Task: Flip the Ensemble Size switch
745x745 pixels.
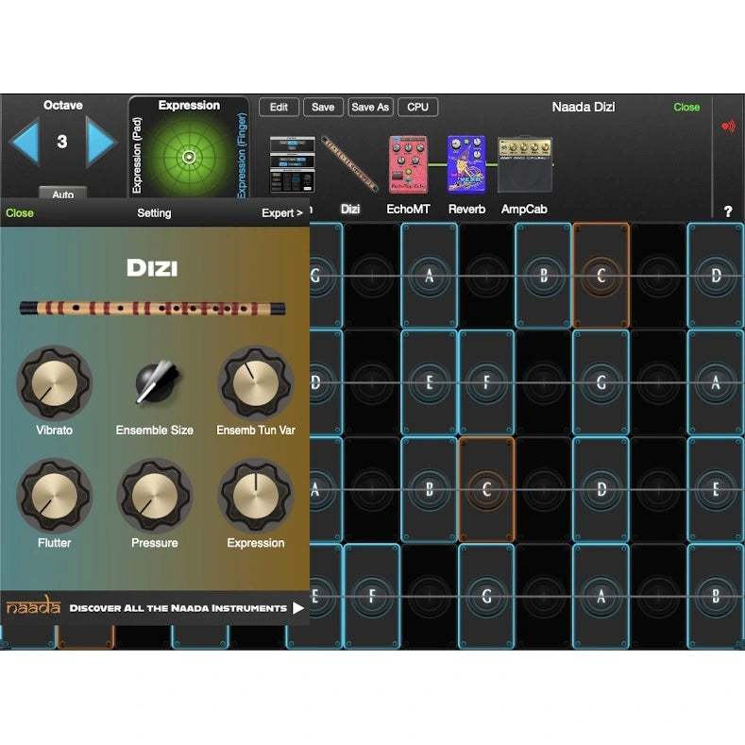Action: click(x=156, y=381)
